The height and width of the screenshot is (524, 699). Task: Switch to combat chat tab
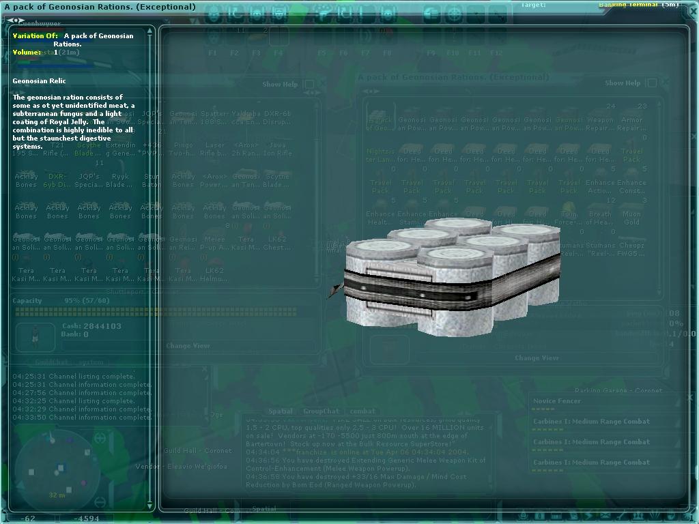[x=362, y=411]
